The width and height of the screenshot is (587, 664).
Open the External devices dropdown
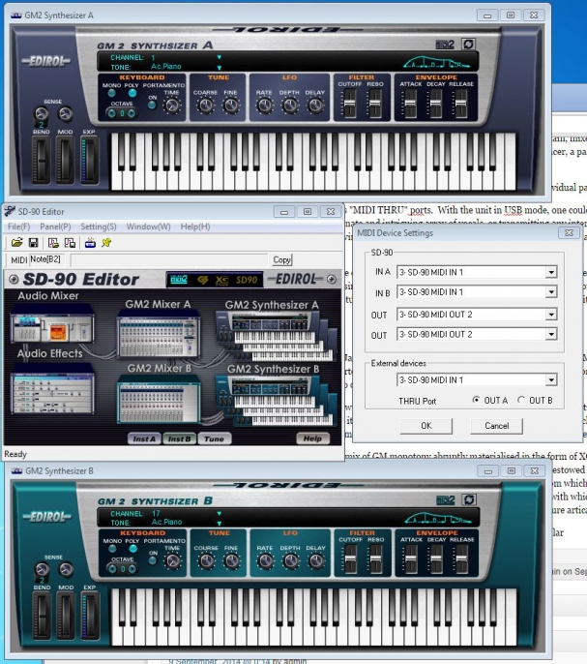click(x=551, y=379)
